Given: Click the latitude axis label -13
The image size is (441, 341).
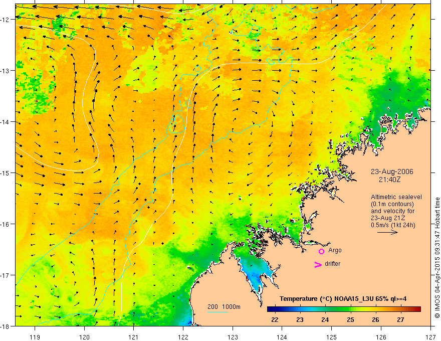Looking at the screenshot, I should (x=5, y=71).
